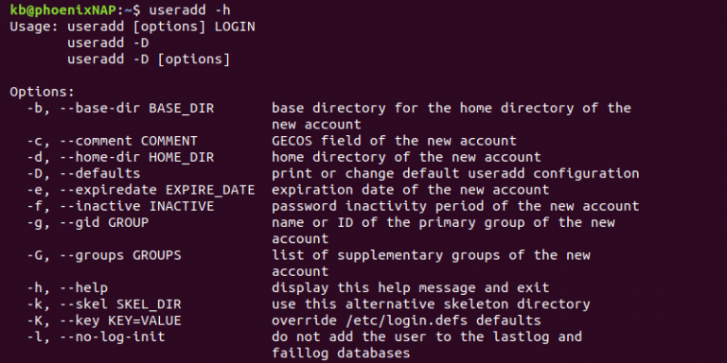Click the 'Usage: useradd [options] LOGIN' line
Image resolution: width=727 pixels, height=363 pixels.
133,27
